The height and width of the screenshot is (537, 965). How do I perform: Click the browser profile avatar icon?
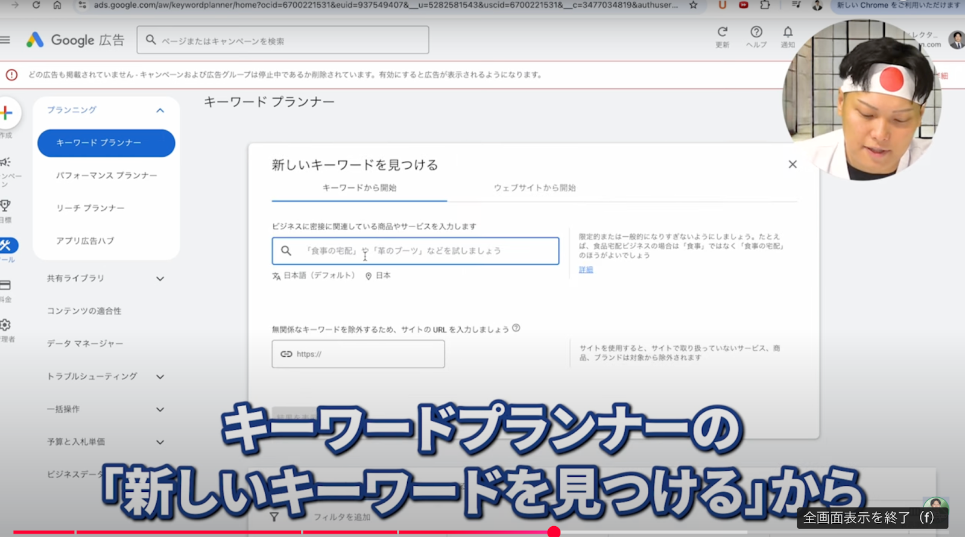(x=817, y=5)
